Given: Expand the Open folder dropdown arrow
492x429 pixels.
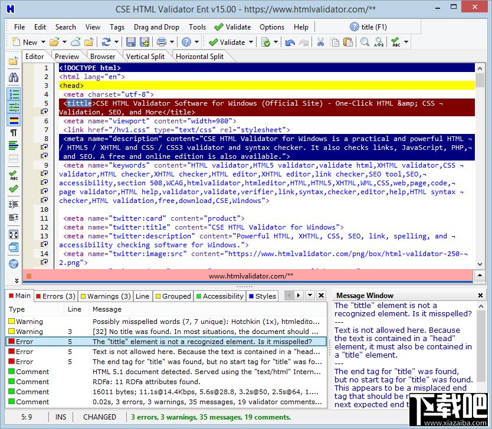Looking at the screenshot, I should coord(64,42).
